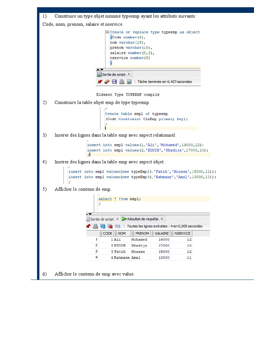
Task: Click the 'Khadija' cell in PRENOM column
Action: coord(141,246)
